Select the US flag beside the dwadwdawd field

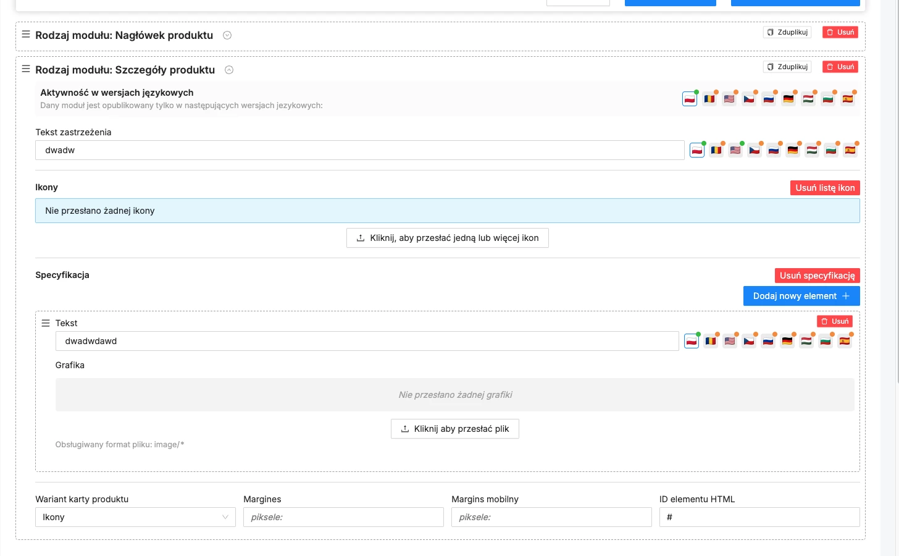(x=730, y=341)
